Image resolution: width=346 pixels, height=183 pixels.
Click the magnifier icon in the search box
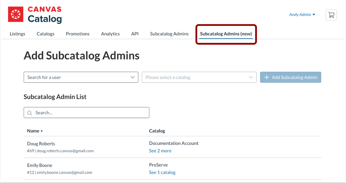pyautogui.click(x=29, y=113)
